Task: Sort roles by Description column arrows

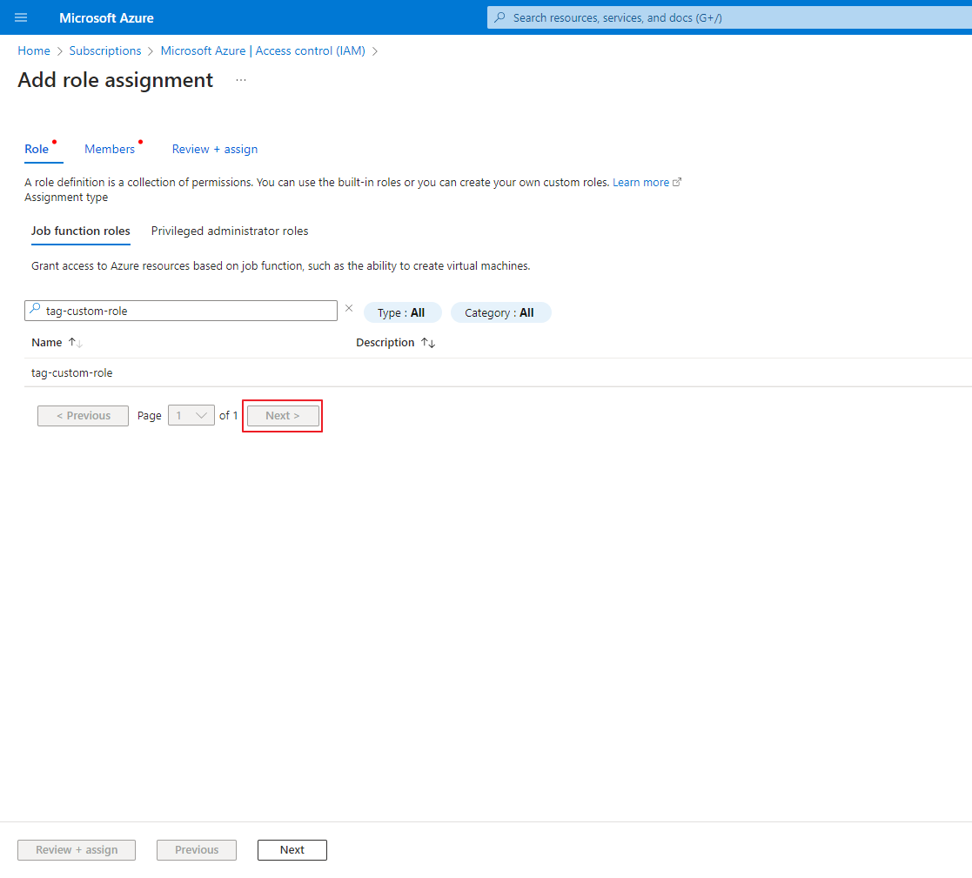Action: click(x=427, y=343)
